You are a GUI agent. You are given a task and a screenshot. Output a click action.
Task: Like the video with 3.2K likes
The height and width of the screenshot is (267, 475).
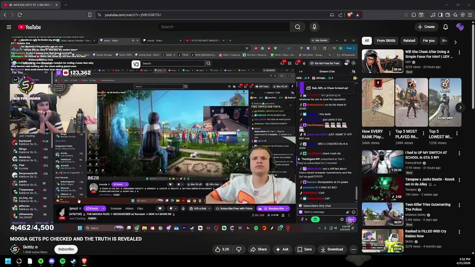pos(222,250)
